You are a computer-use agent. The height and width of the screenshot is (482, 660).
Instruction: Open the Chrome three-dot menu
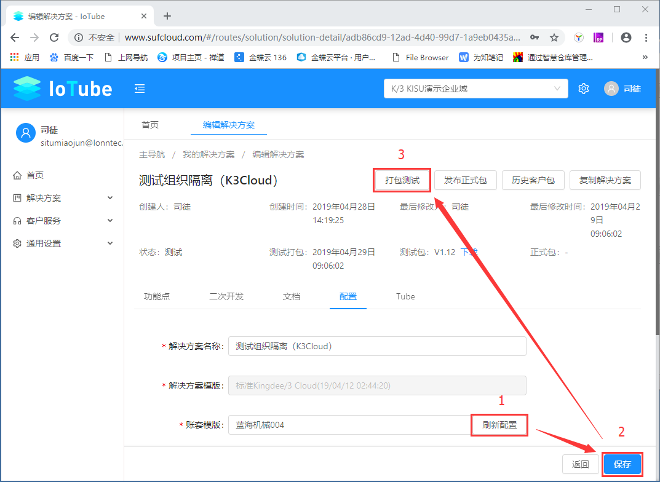646,38
